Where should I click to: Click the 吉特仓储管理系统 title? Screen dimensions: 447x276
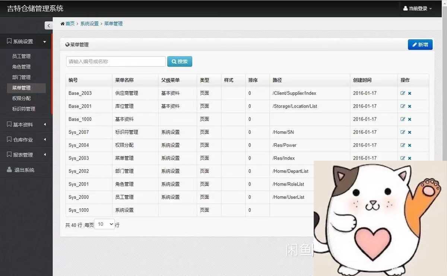pos(35,8)
